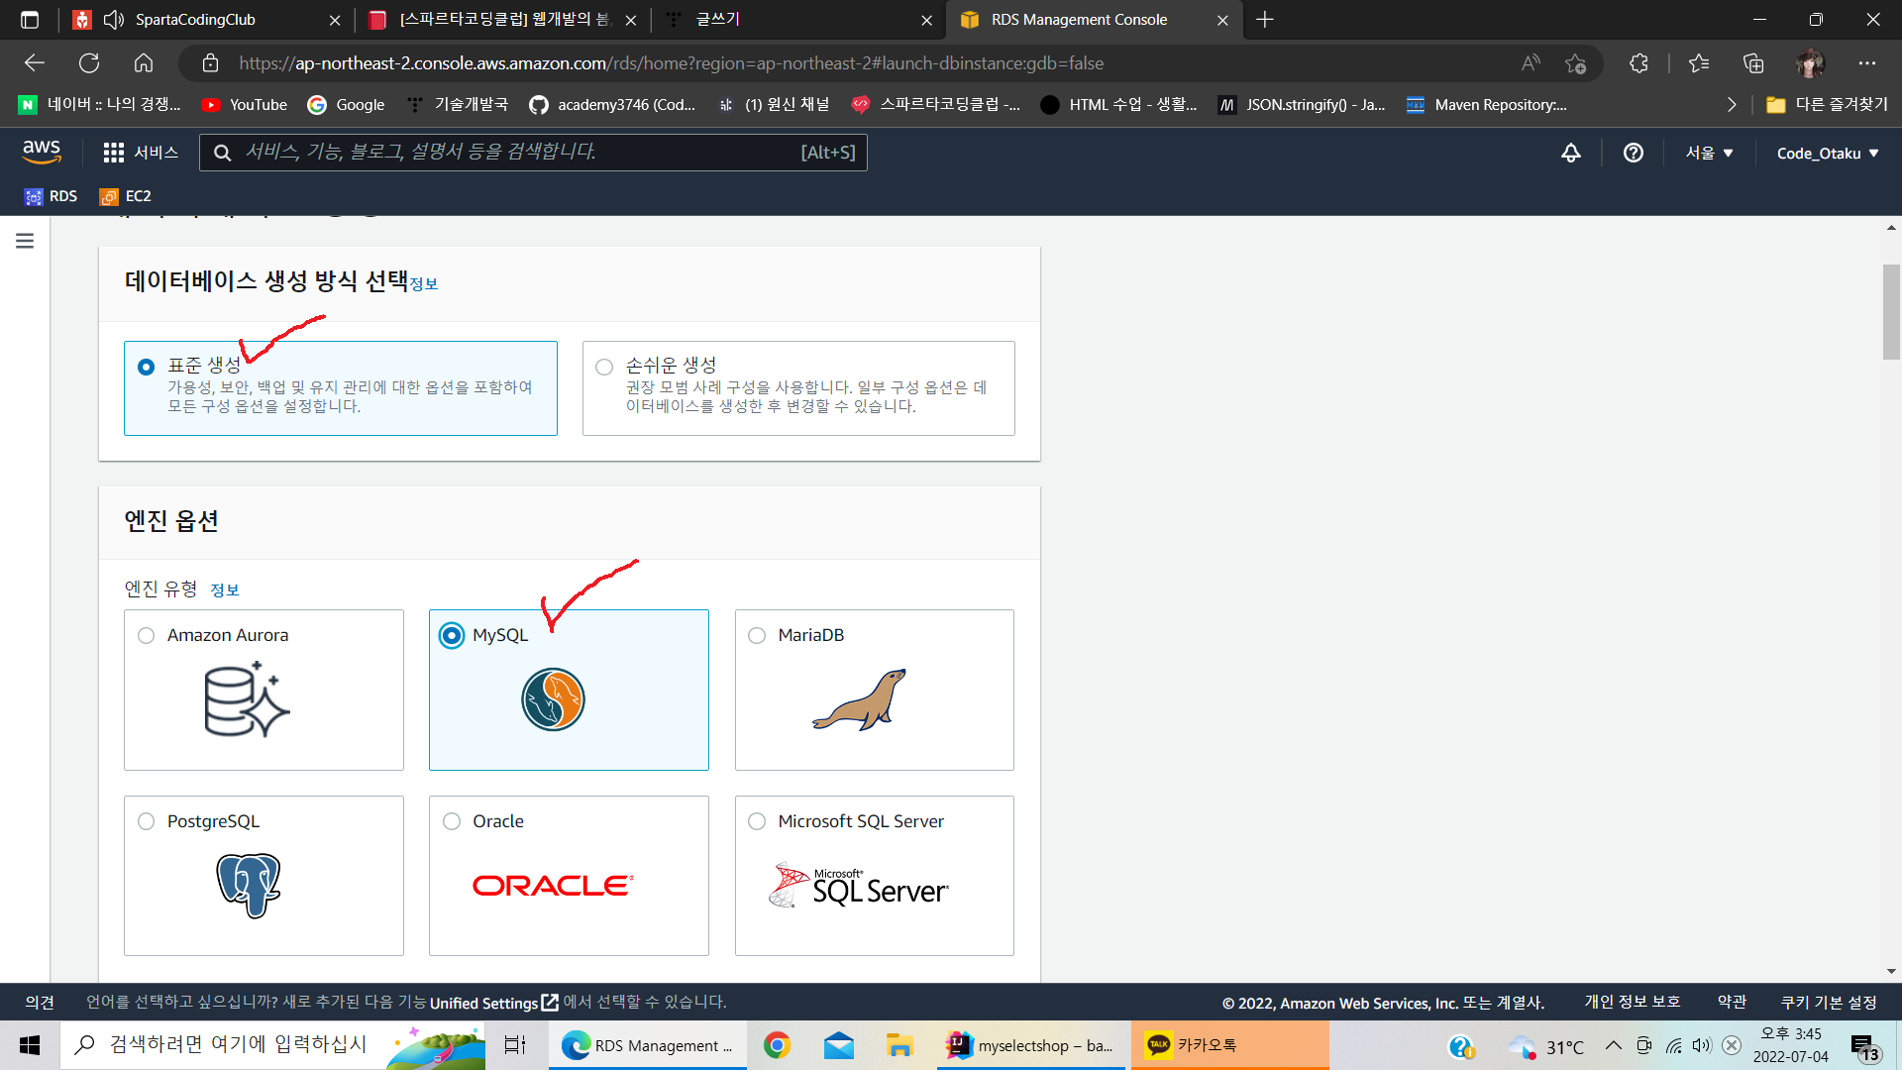Click the Oracle logo
Image resolution: width=1902 pixels, height=1070 pixels.
click(553, 885)
